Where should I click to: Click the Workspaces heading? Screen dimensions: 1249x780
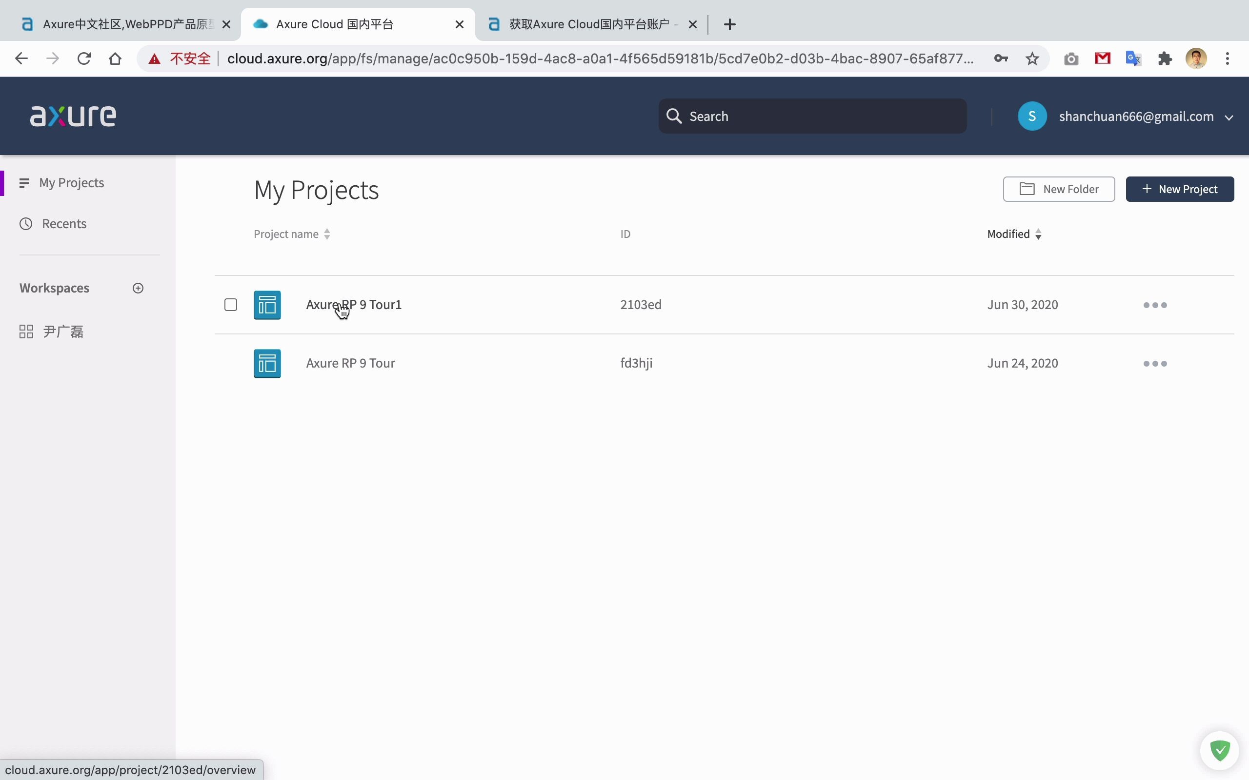(x=54, y=288)
